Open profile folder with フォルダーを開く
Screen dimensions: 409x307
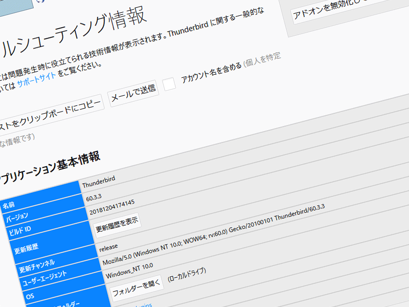[137, 288]
